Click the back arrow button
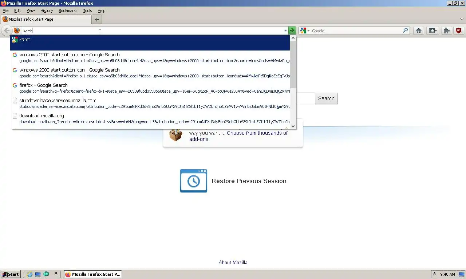The width and height of the screenshot is (466, 279). tap(7, 31)
